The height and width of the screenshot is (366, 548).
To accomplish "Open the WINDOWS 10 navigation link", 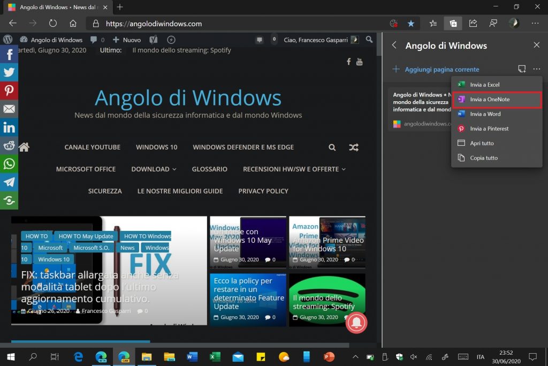I will coord(156,147).
